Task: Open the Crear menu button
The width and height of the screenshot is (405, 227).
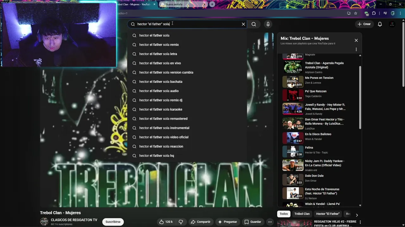Action: (x=364, y=24)
